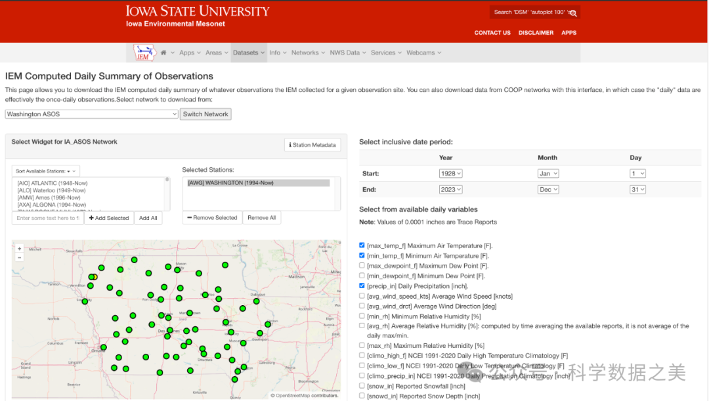Click the yellow station marker on map
This screenshot has width=709, height=401.
pyautogui.click(x=95, y=277)
